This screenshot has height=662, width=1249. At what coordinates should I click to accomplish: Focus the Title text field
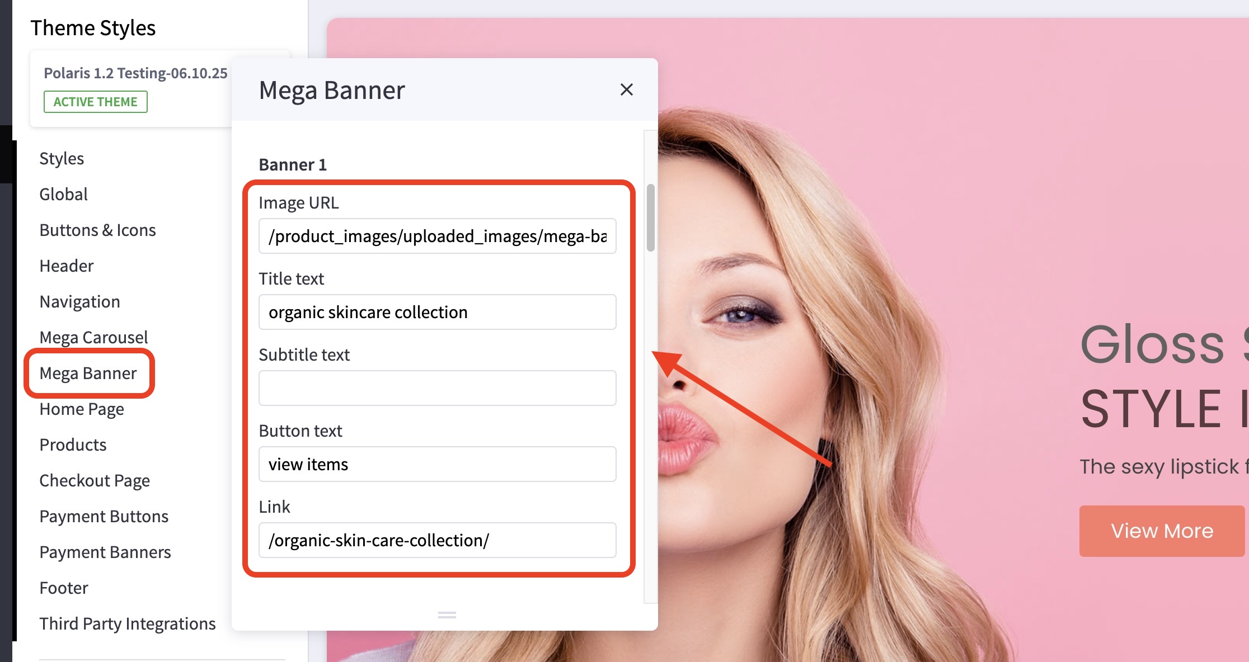[x=437, y=313]
